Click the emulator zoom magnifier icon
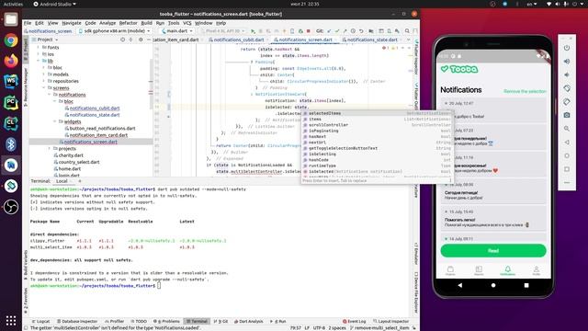This screenshot has width=588, height=331. [x=567, y=129]
